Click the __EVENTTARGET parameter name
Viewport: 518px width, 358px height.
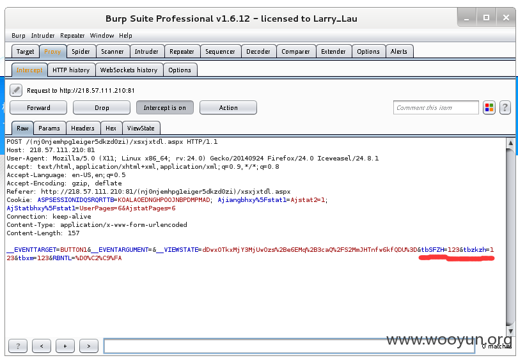point(31,250)
